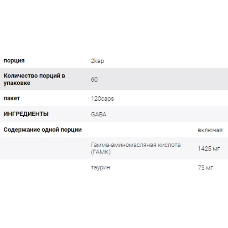Image resolution: width=228 pixels, height=228 pixels.
Task: Click 'Количество порций в упаковке' label
Action: [34, 79]
